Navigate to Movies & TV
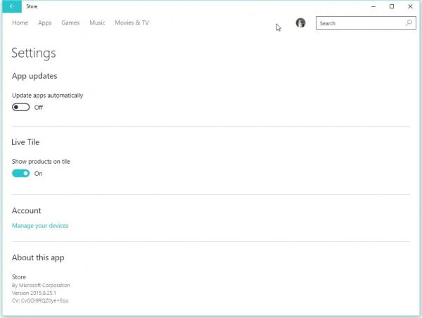Viewport: 422px width, 318px height. pos(132,23)
